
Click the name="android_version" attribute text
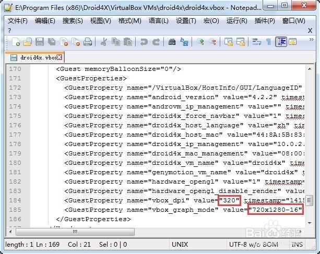click(x=173, y=97)
